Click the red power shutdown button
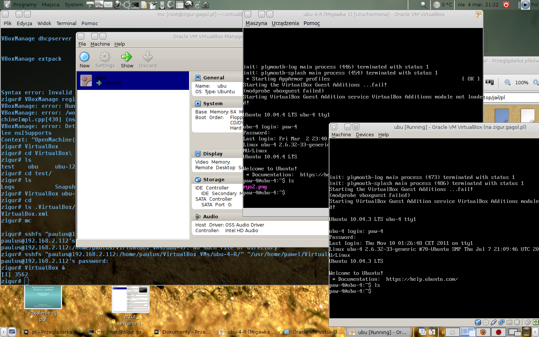This screenshot has width=539, height=337. [x=506, y=5]
